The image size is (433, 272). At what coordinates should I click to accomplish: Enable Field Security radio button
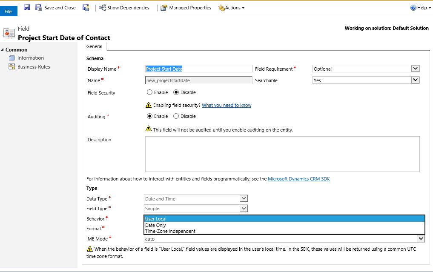tap(150, 92)
